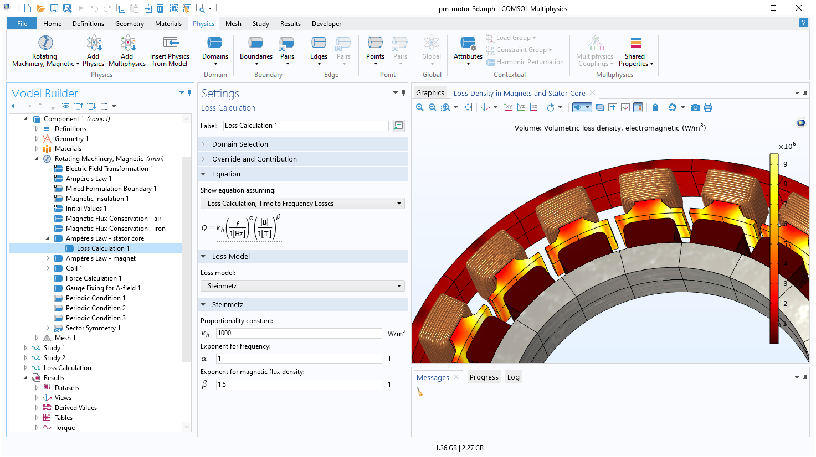Click the Proportionality constant input field

coord(299,333)
